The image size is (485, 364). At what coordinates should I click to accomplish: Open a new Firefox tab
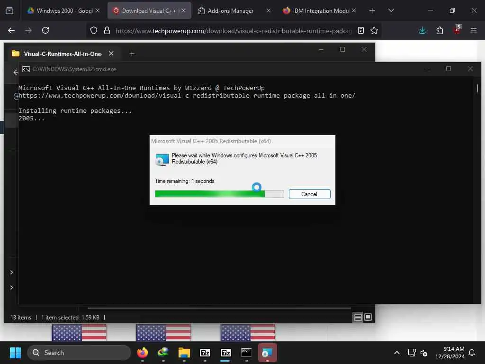pos(372,11)
